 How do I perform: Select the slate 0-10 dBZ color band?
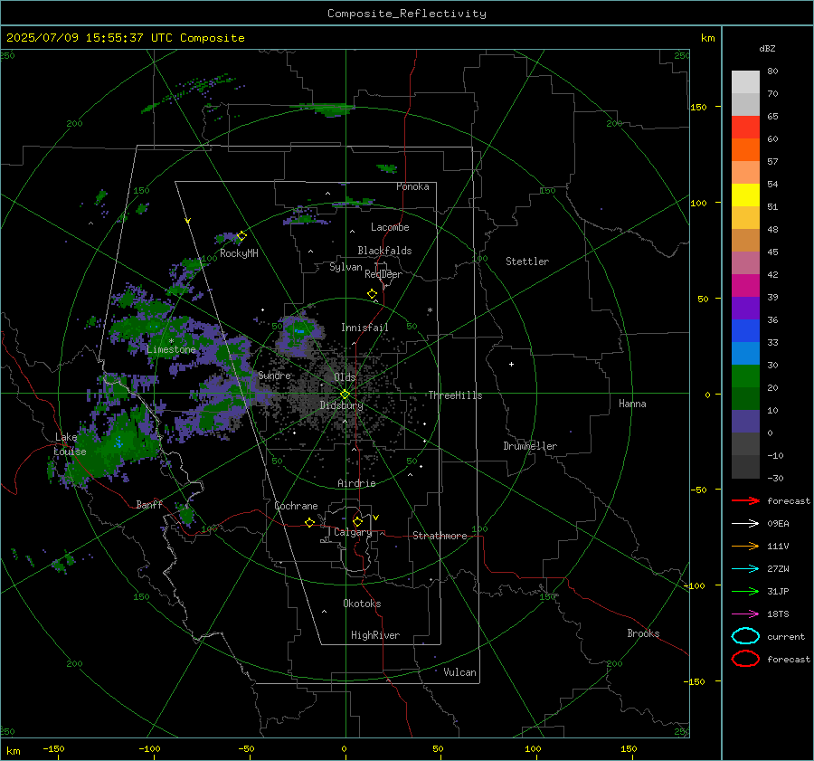[745, 422]
